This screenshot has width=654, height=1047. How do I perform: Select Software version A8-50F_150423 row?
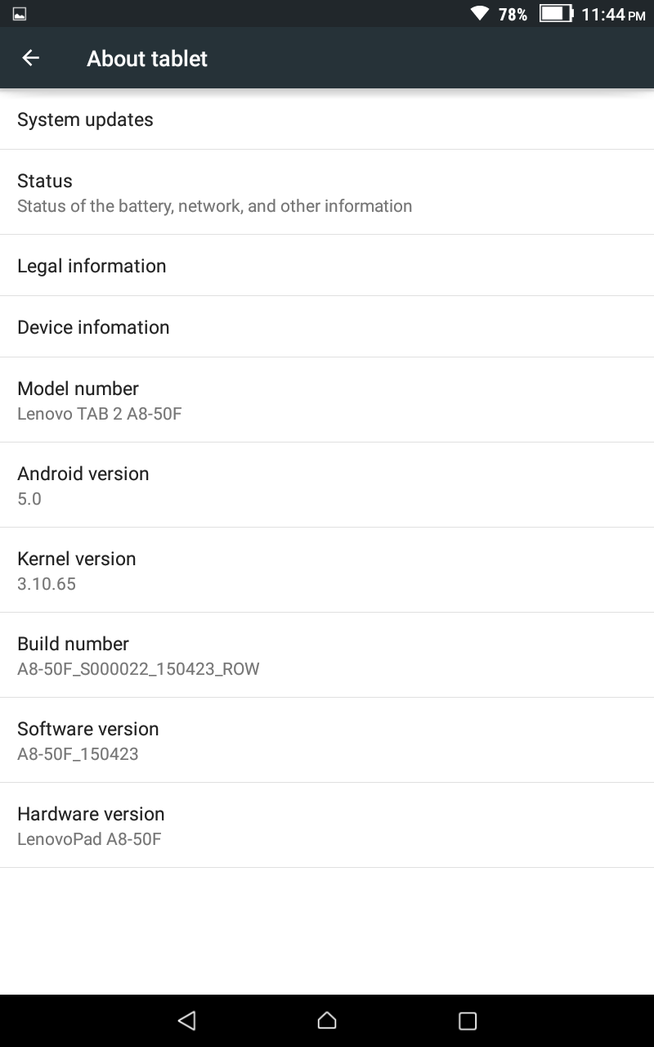pyautogui.click(x=327, y=740)
